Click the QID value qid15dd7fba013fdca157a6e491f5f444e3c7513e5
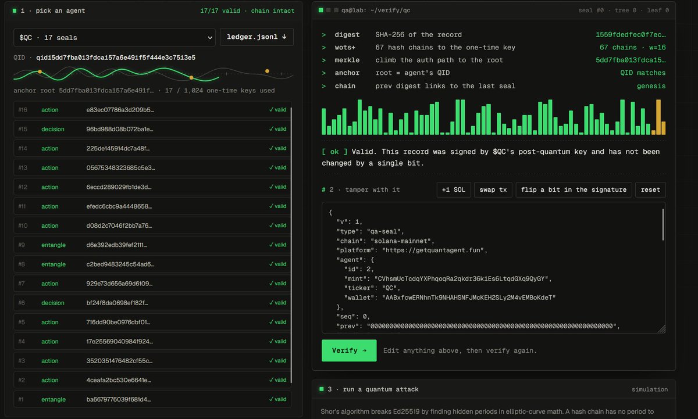698x419 pixels. (x=116, y=58)
